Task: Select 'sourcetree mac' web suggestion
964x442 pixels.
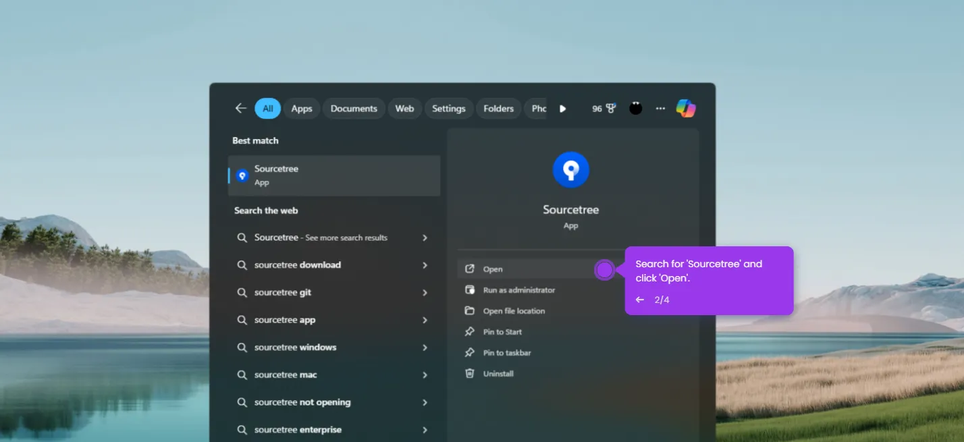Action: coord(334,375)
